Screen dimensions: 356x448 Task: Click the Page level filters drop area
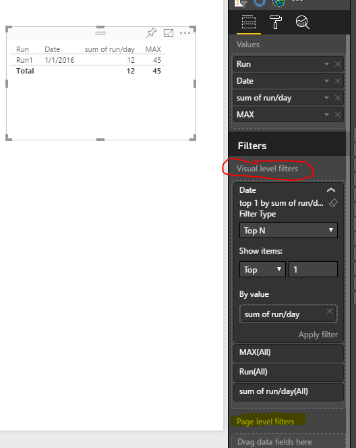288,441
